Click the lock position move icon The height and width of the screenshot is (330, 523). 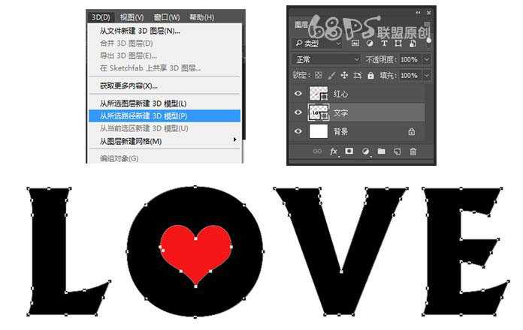click(x=343, y=76)
